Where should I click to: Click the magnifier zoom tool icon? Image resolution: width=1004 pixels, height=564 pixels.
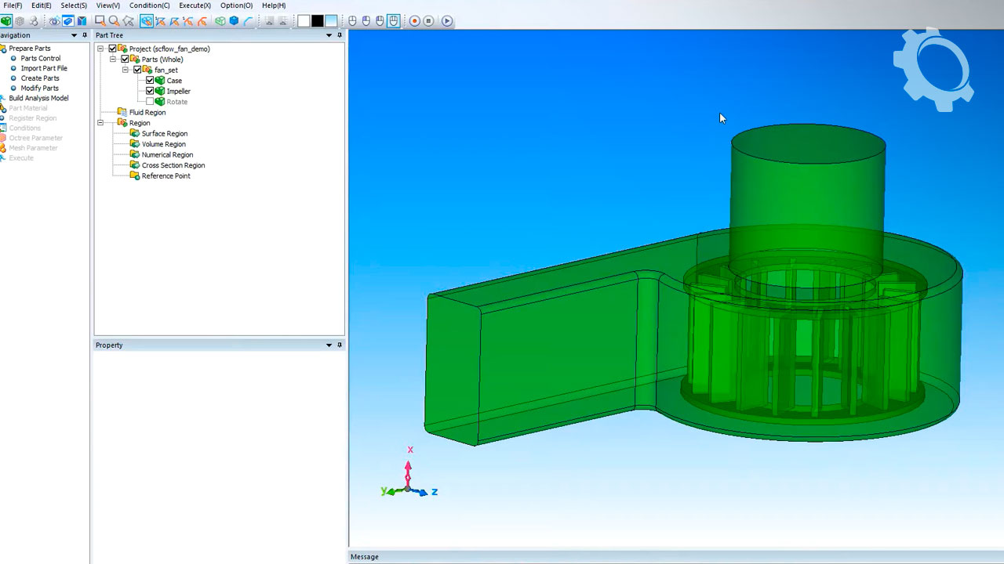(x=115, y=21)
